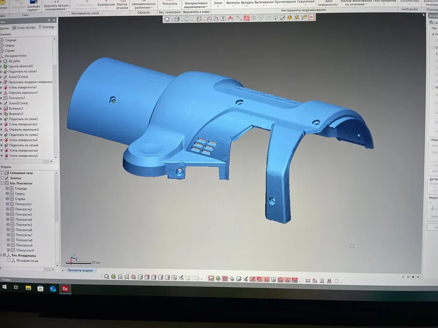Toggle visibility checkbox for Эскизы

[2, 178]
